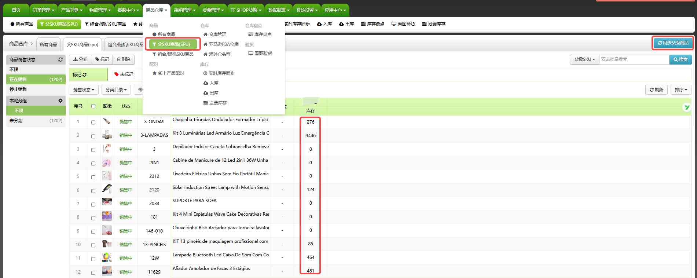This screenshot has height=278, width=697.
Task: Click the green Y icon in table header
Action: (687, 107)
